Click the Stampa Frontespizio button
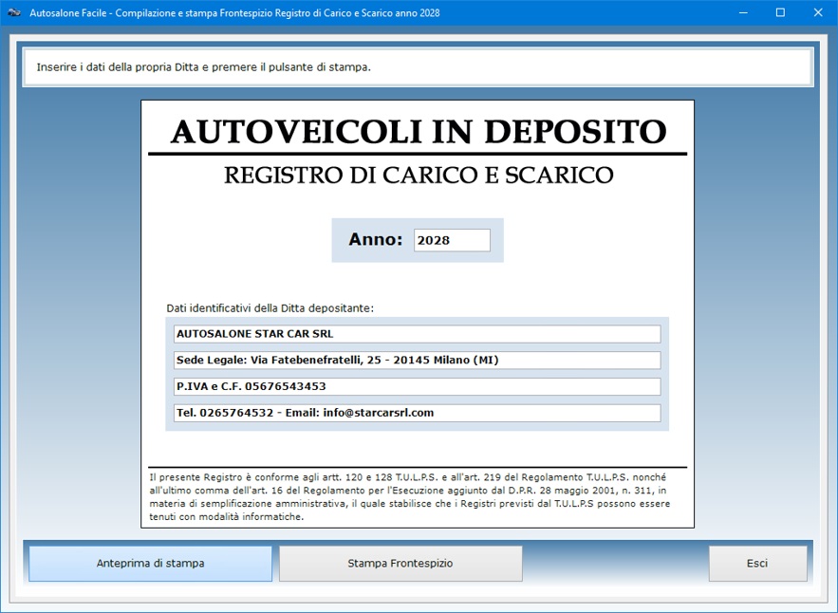This screenshot has height=613, width=838. (400, 564)
